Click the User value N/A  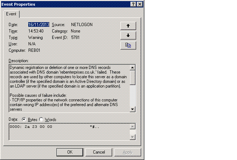(x=32, y=44)
